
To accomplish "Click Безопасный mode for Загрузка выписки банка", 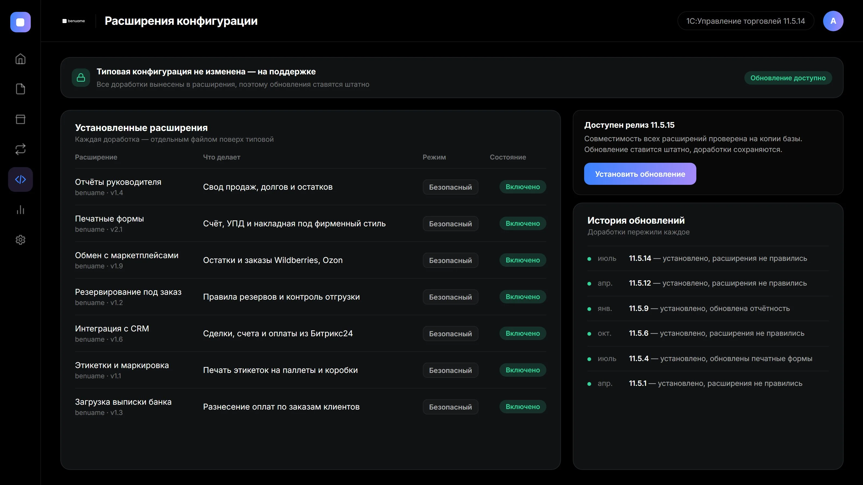I will [x=450, y=407].
